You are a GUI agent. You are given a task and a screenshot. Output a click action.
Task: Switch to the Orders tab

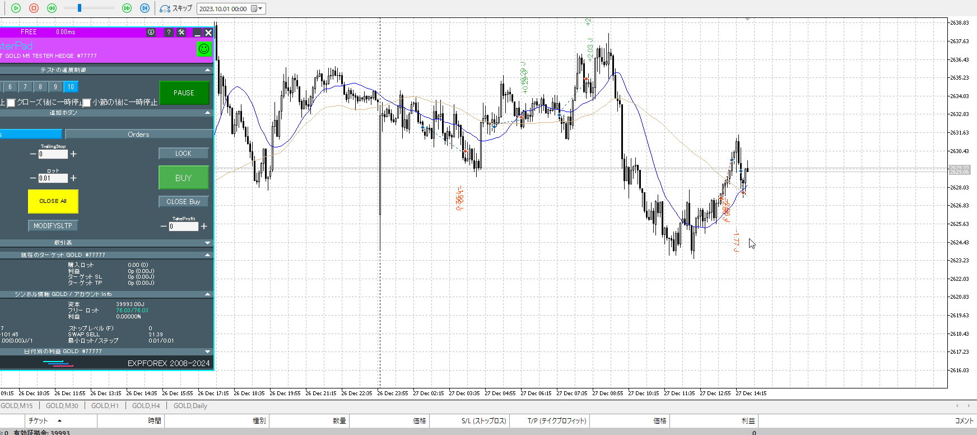point(138,135)
